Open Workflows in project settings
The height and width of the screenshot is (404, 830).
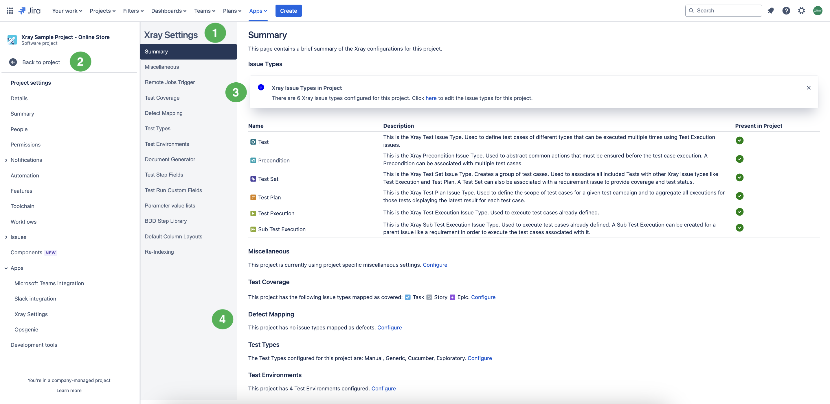tap(23, 222)
